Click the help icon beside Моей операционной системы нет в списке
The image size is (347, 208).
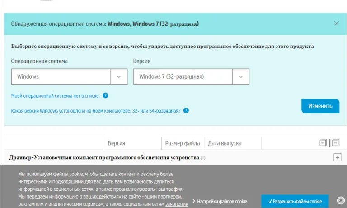(x=106, y=95)
